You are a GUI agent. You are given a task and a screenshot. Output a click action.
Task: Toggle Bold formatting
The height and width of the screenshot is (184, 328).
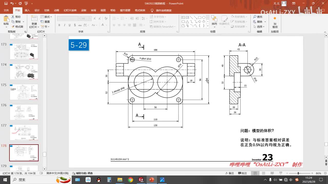[59, 25]
